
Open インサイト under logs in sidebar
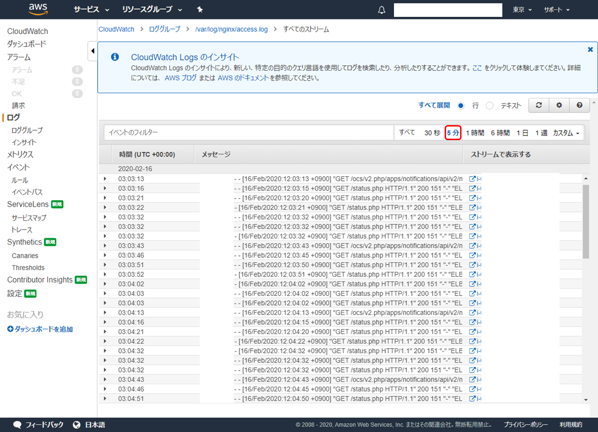(x=24, y=142)
